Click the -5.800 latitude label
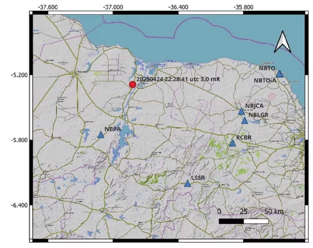Viewport: 313px width, 248px height. pyautogui.click(x=19, y=140)
